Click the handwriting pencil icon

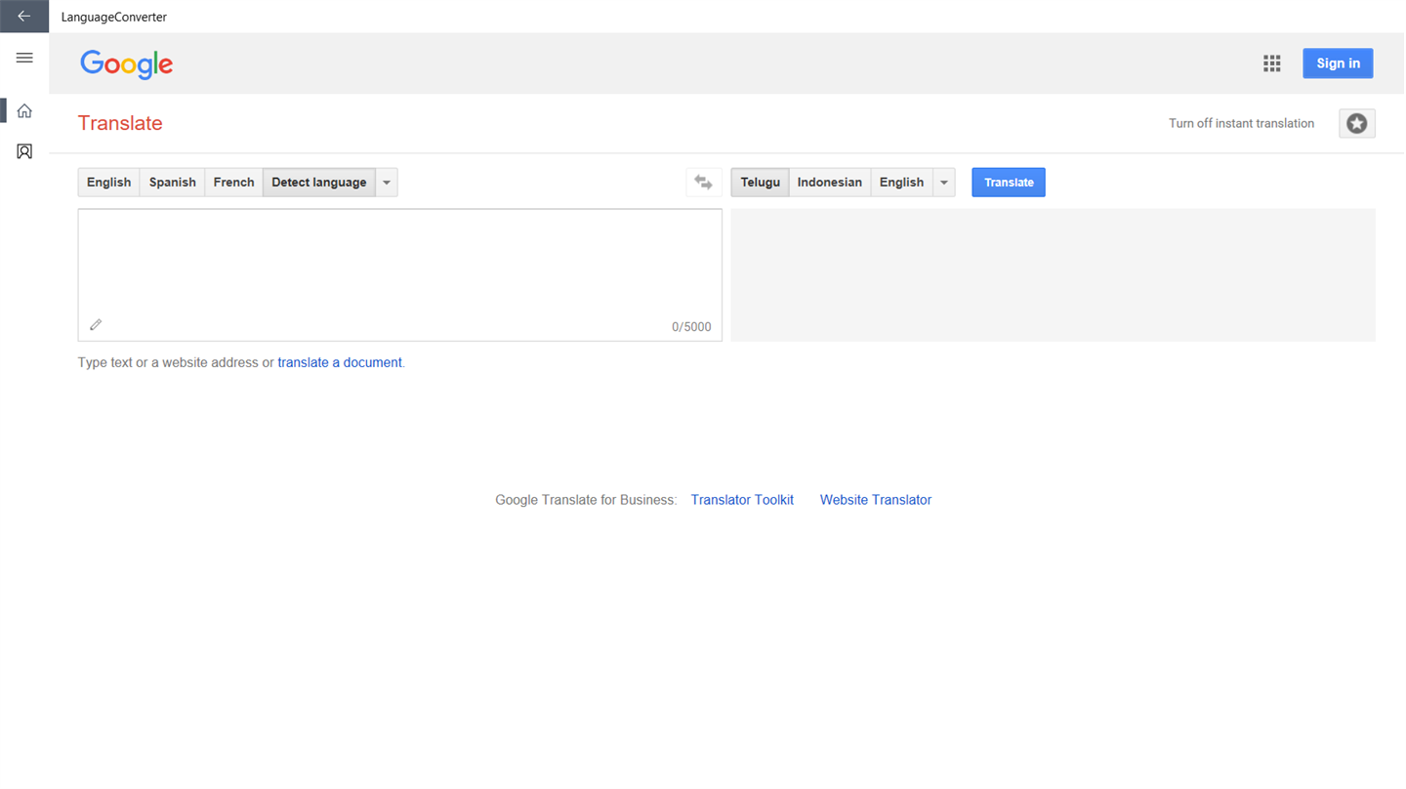pos(96,324)
